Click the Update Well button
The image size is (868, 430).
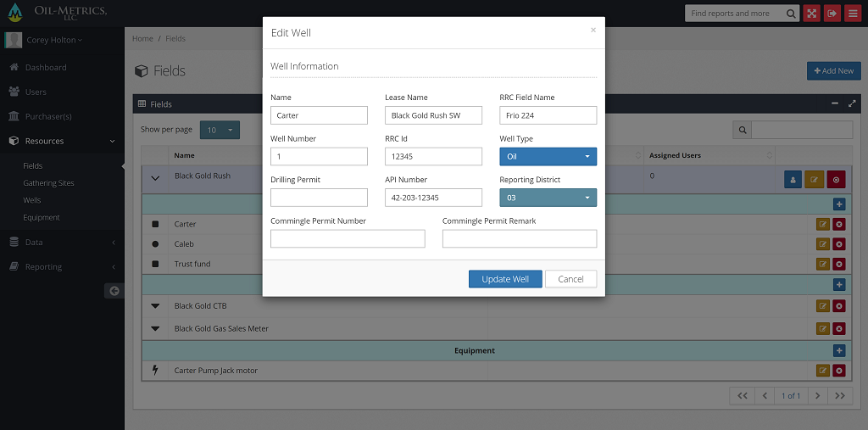505,279
